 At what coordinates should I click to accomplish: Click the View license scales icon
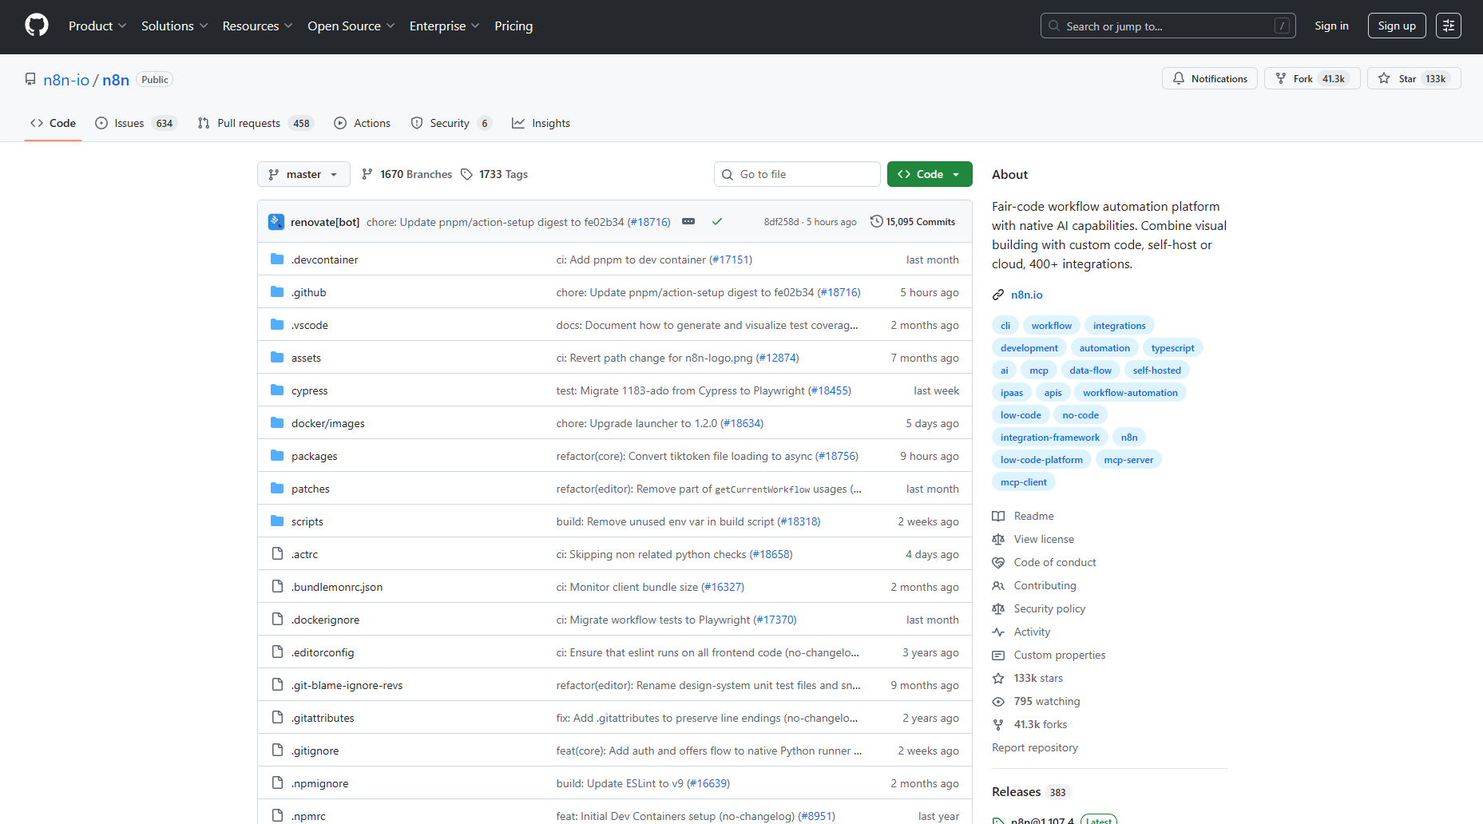pos(998,539)
